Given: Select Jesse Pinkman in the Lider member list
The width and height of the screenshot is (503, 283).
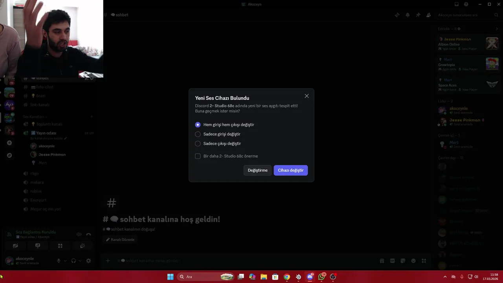Looking at the screenshot, I should pos(468,121).
